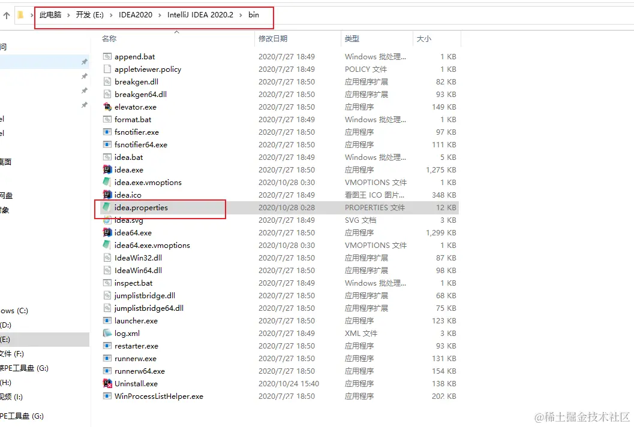
Task: Go to 此电脑 in the address bar
Action: click(50, 15)
